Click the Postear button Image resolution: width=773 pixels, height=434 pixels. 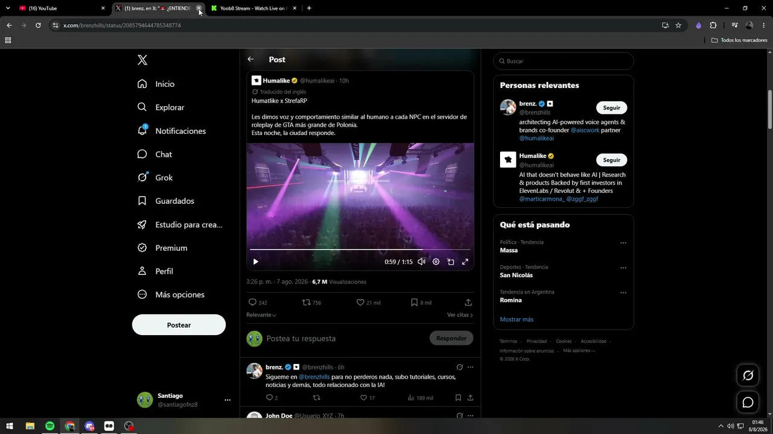click(x=179, y=325)
